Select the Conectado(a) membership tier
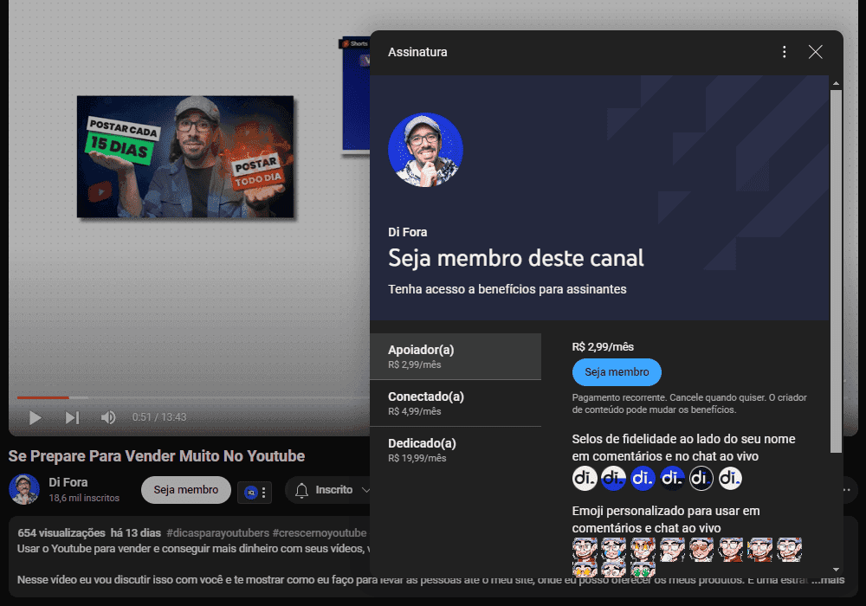866x606 pixels. click(x=456, y=403)
